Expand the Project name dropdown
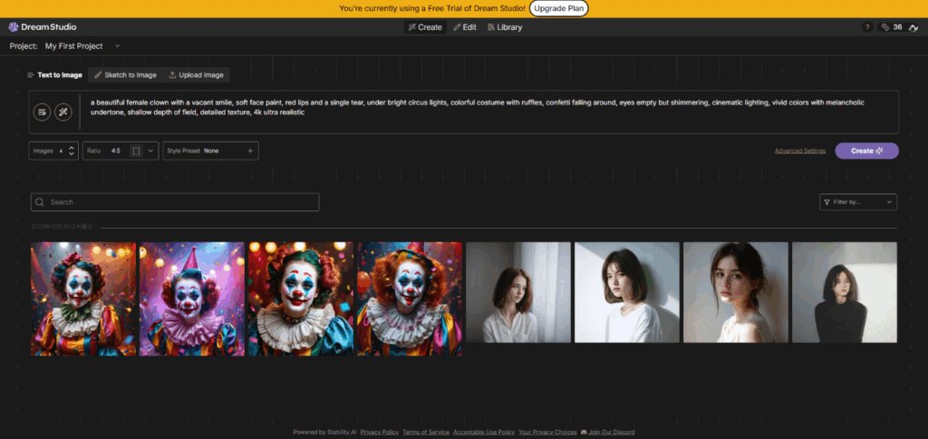928x439 pixels. [117, 45]
